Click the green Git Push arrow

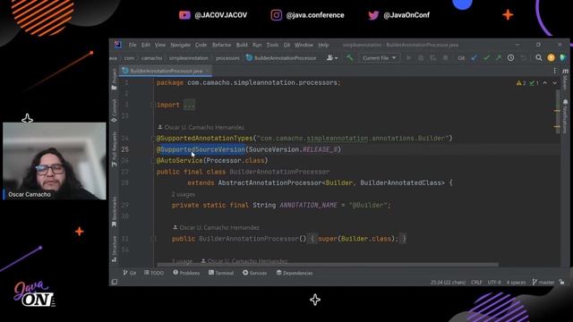click(499, 58)
